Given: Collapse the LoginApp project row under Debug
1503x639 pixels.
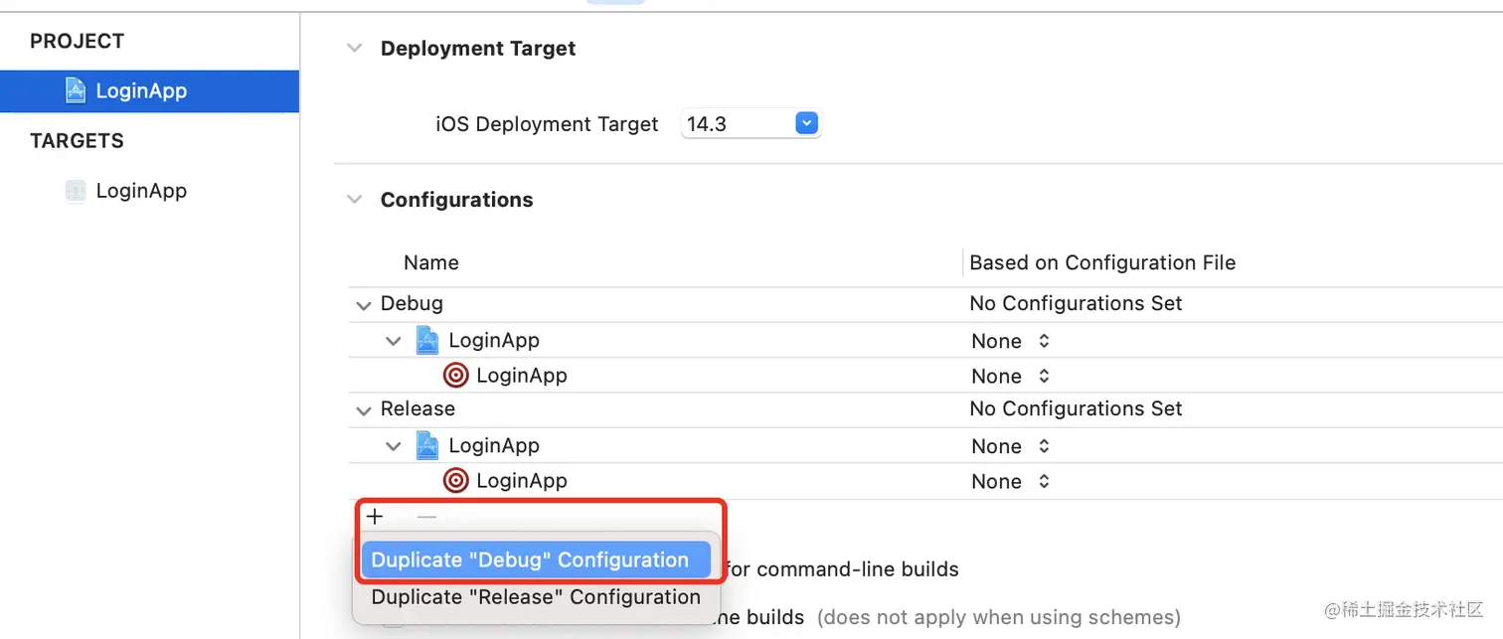Looking at the screenshot, I should [x=394, y=342].
